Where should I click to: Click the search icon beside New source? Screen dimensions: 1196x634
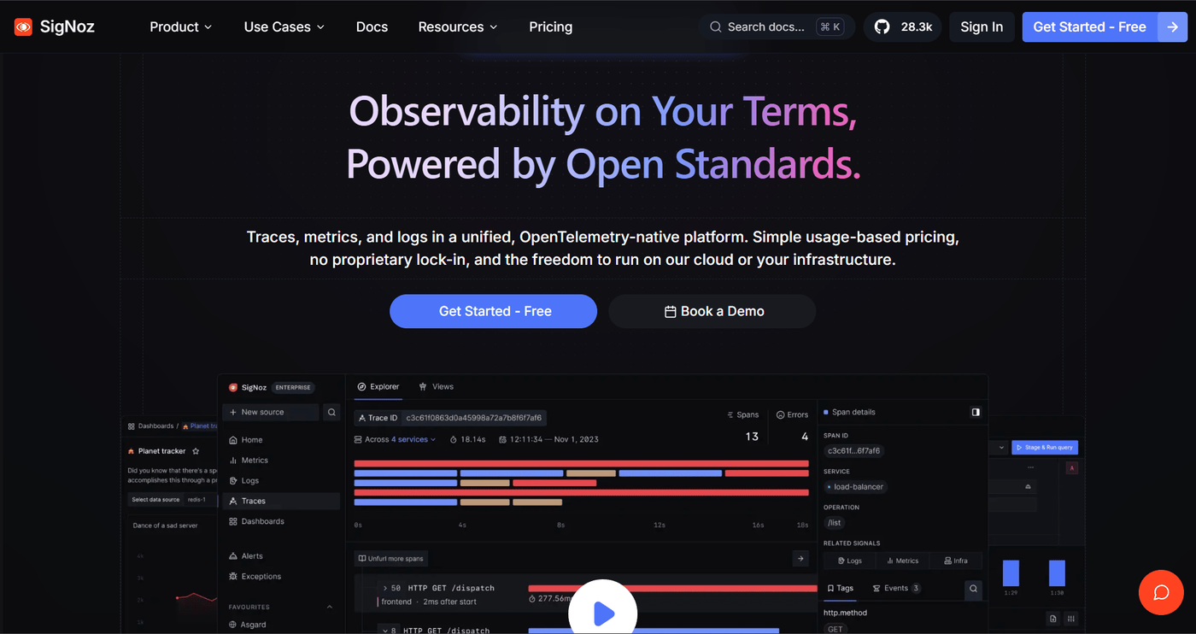[x=331, y=412]
